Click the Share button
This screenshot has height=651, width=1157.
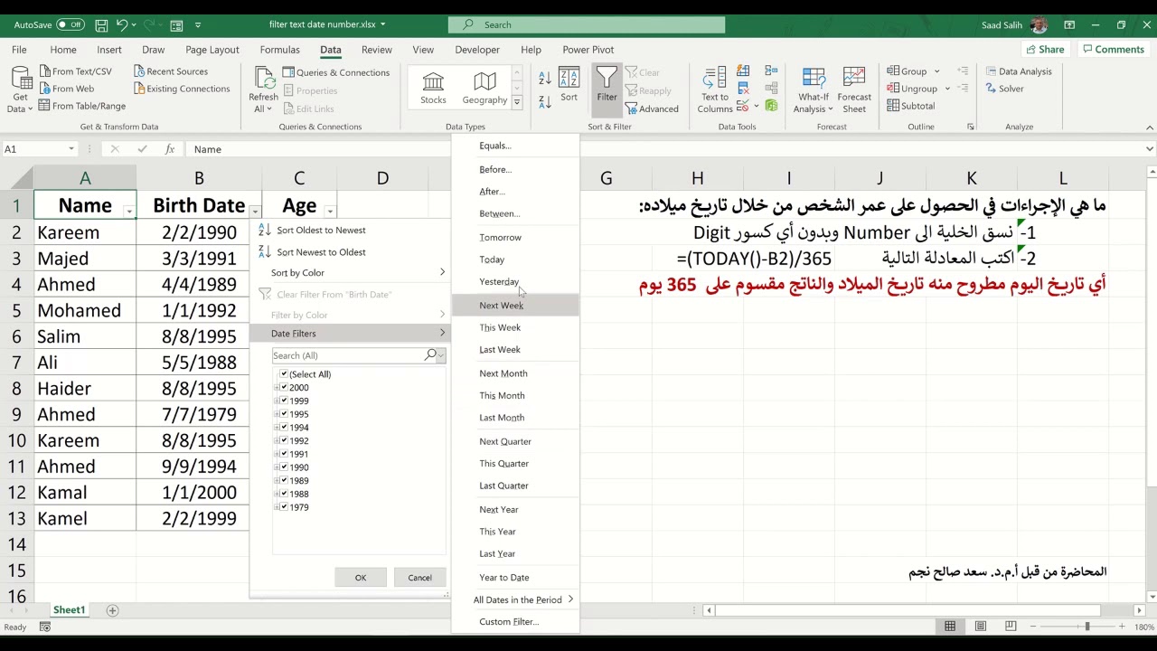(1044, 50)
